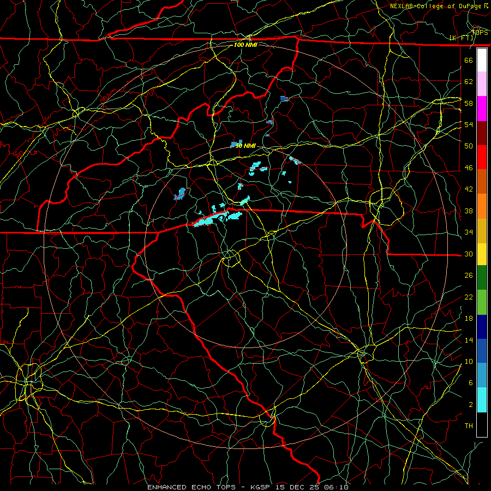Select the dark green legend swatch
Image resolution: width=491 pixels, height=491 pixels.
coord(482,278)
